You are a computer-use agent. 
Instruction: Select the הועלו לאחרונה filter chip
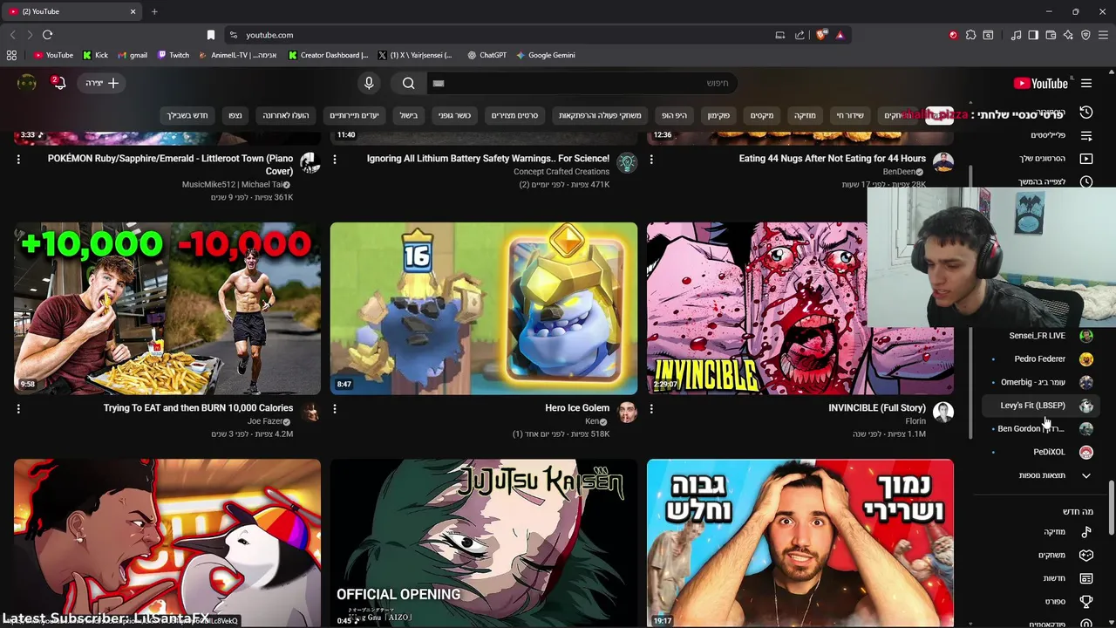click(286, 115)
